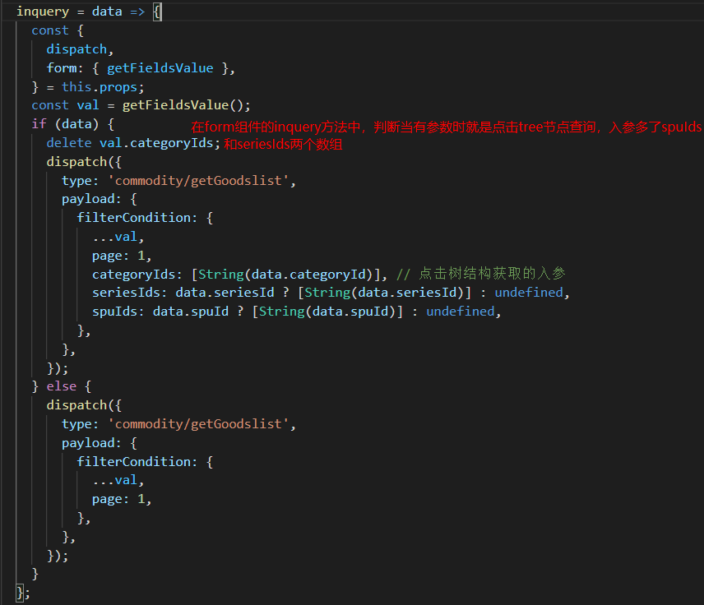Click 'payload:' inside the if block
Image resolution: width=704 pixels, height=605 pixels.
click(x=91, y=199)
